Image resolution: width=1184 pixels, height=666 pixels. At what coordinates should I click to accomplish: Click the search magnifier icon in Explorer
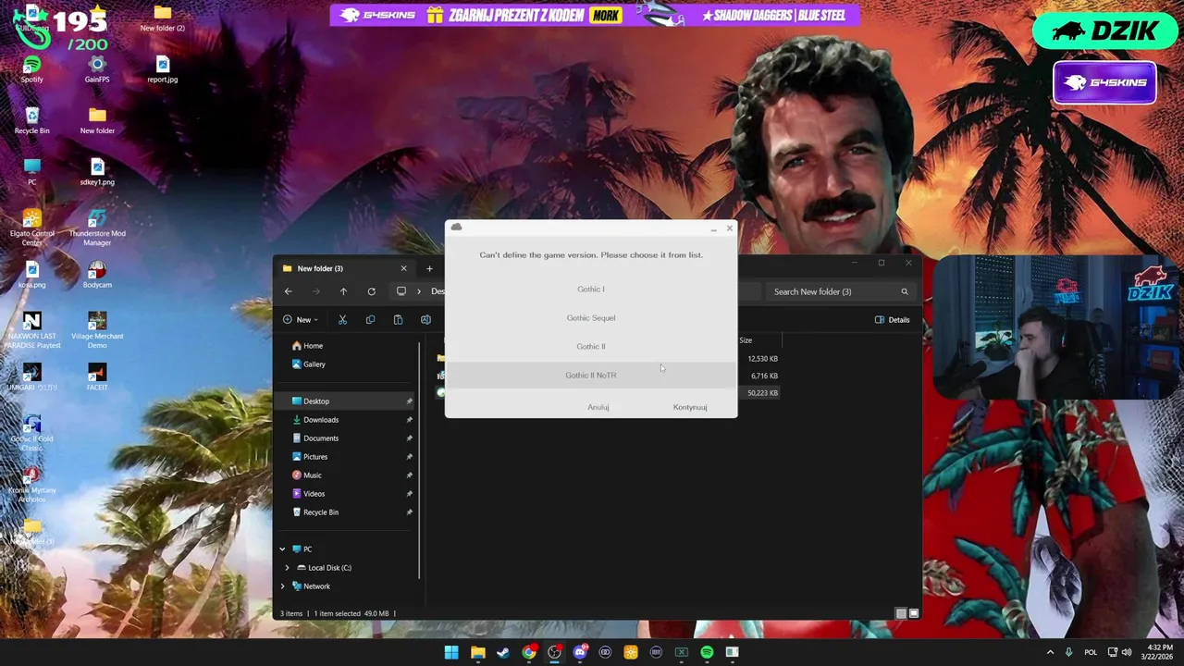tap(905, 291)
